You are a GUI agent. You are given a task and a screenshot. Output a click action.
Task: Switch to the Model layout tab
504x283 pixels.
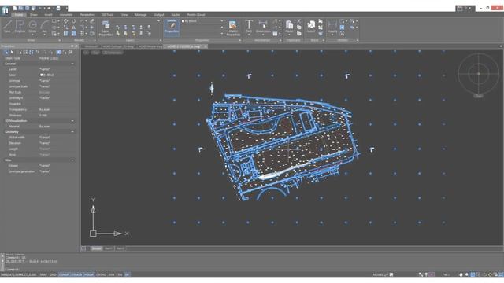(x=96, y=248)
